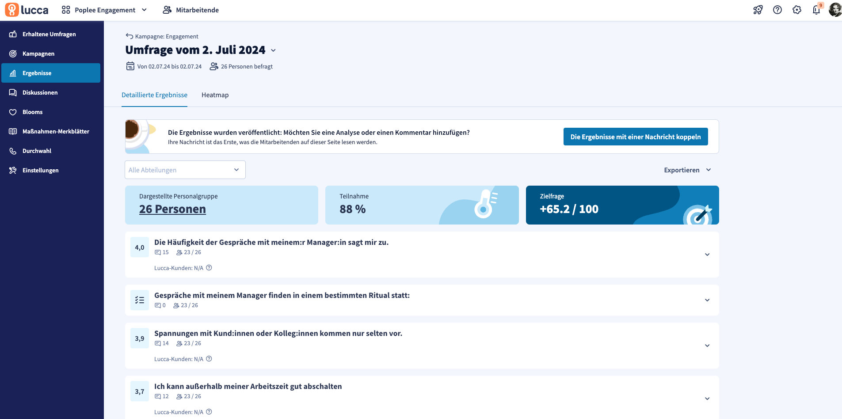Click the Lucca-Kunden help icon under Spannungen question
This screenshot has width=842, height=419.
click(x=209, y=358)
